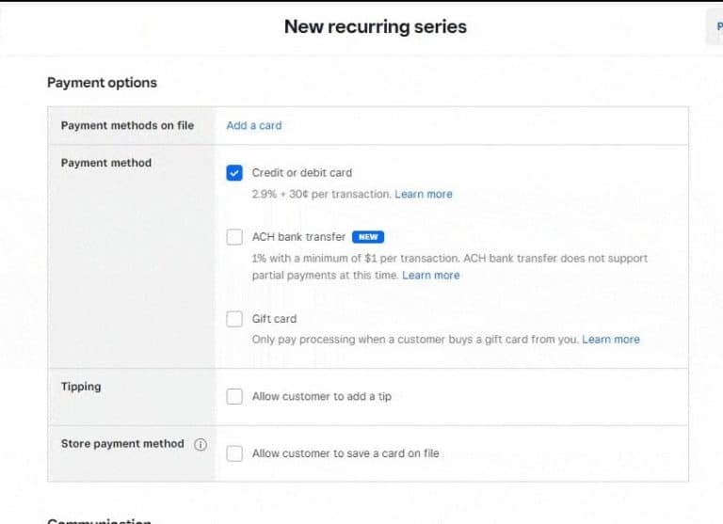Uncheck the Credit or debit card checkbox
Screen dimensions: 723x524
234,173
